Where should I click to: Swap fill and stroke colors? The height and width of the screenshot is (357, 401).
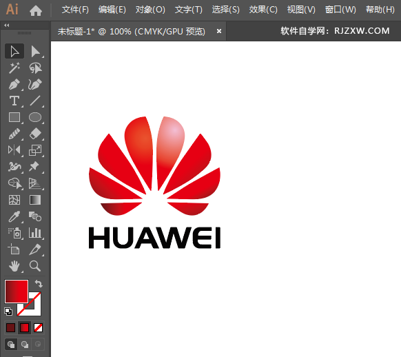(39, 284)
